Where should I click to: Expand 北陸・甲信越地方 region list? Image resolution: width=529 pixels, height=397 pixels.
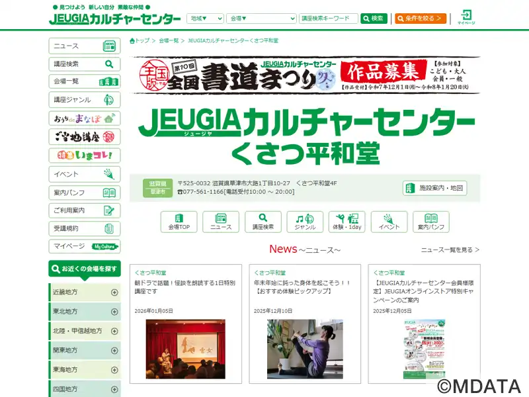(85, 331)
